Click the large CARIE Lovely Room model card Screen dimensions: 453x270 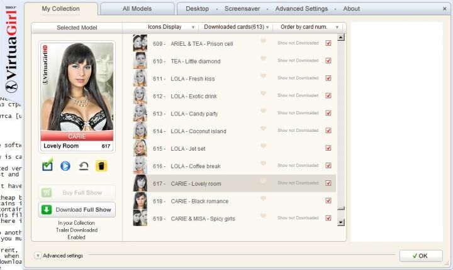pyautogui.click(x=77, y=96)
